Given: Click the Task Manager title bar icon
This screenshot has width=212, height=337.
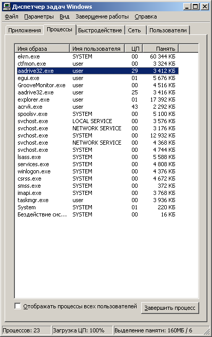Looking at the screenshot, I should click(7, 7).
